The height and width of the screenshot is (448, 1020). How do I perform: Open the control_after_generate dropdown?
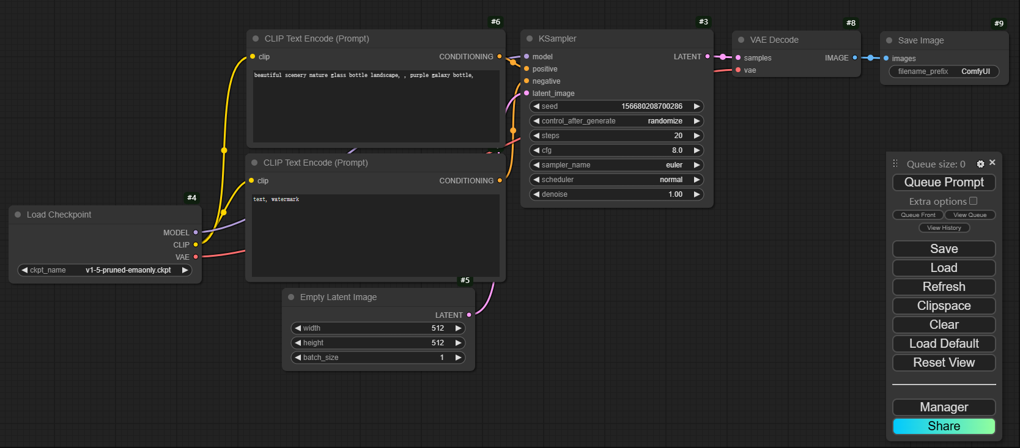coord(616,121)
